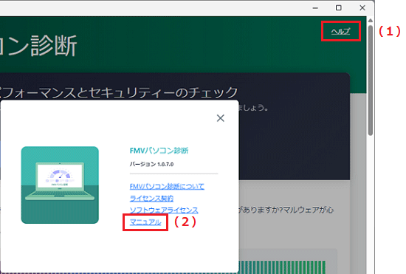Open the マニュアル link
The image size is (406, 274).
[x=145, y=222]
